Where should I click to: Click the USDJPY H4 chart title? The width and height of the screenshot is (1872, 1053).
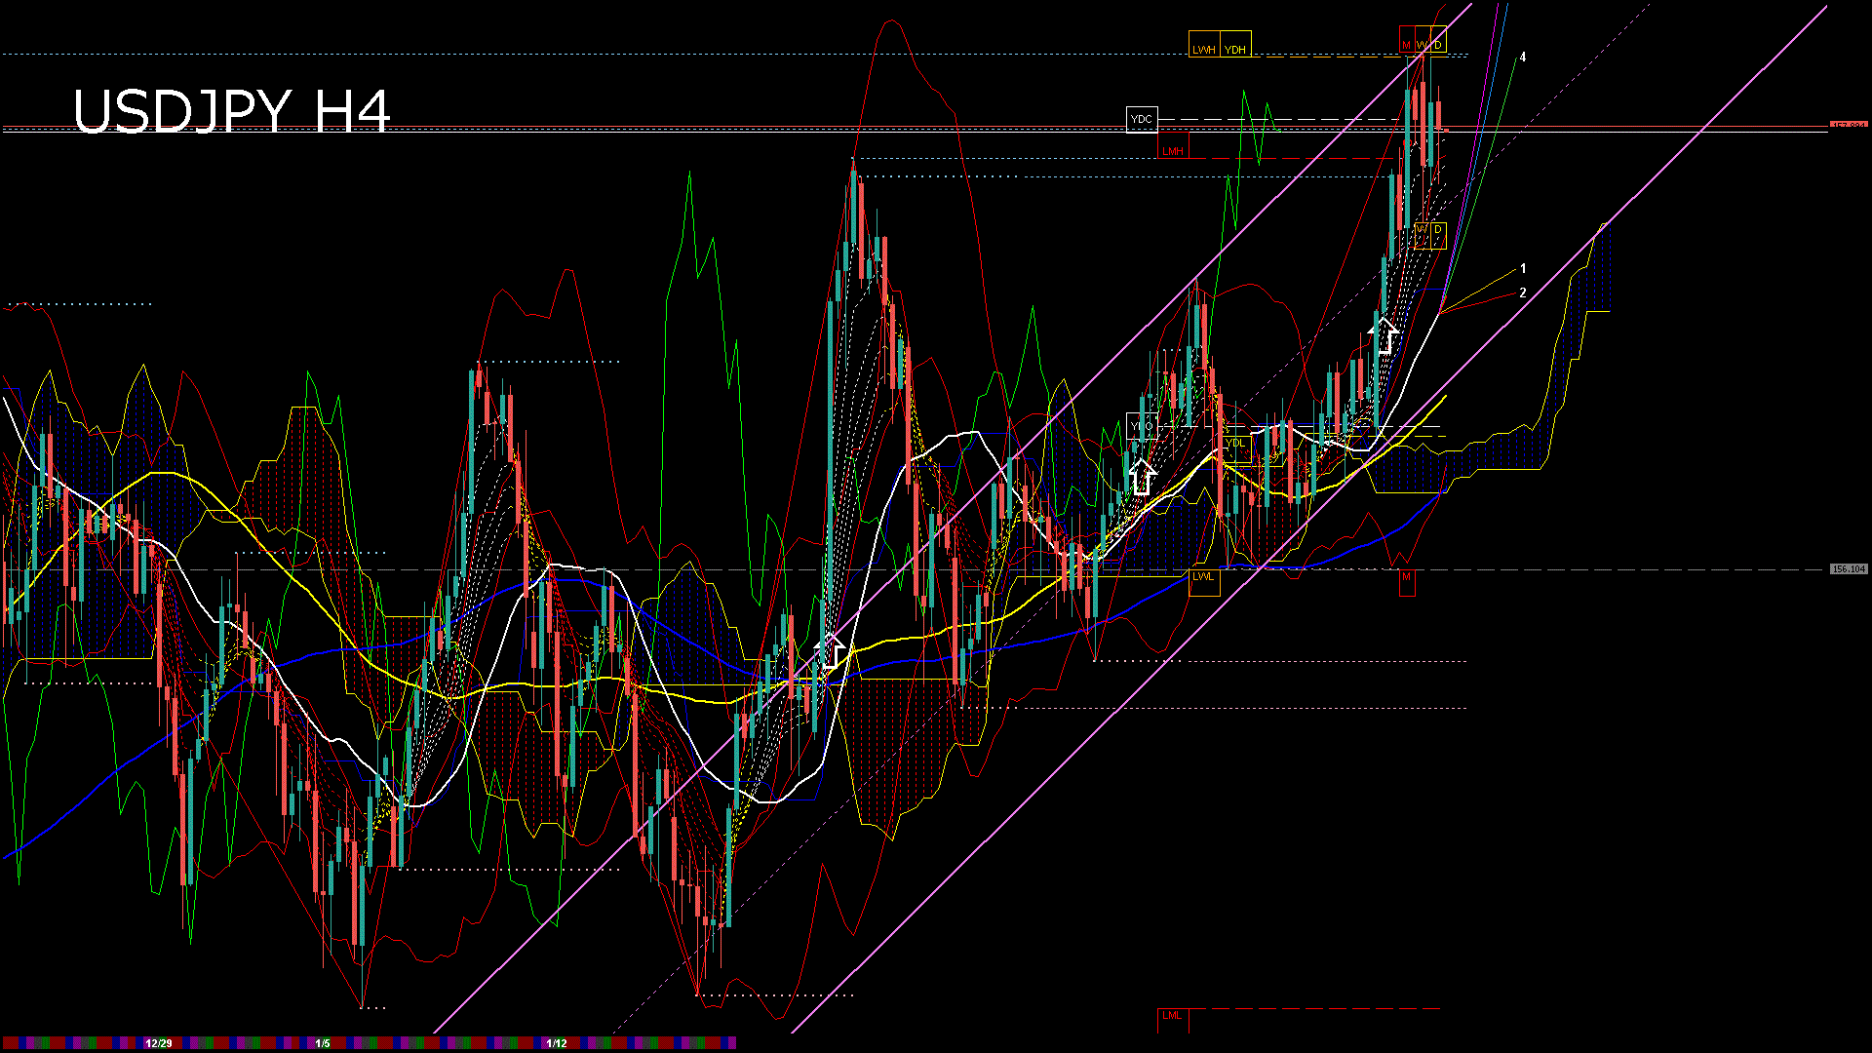click(231, 110)
